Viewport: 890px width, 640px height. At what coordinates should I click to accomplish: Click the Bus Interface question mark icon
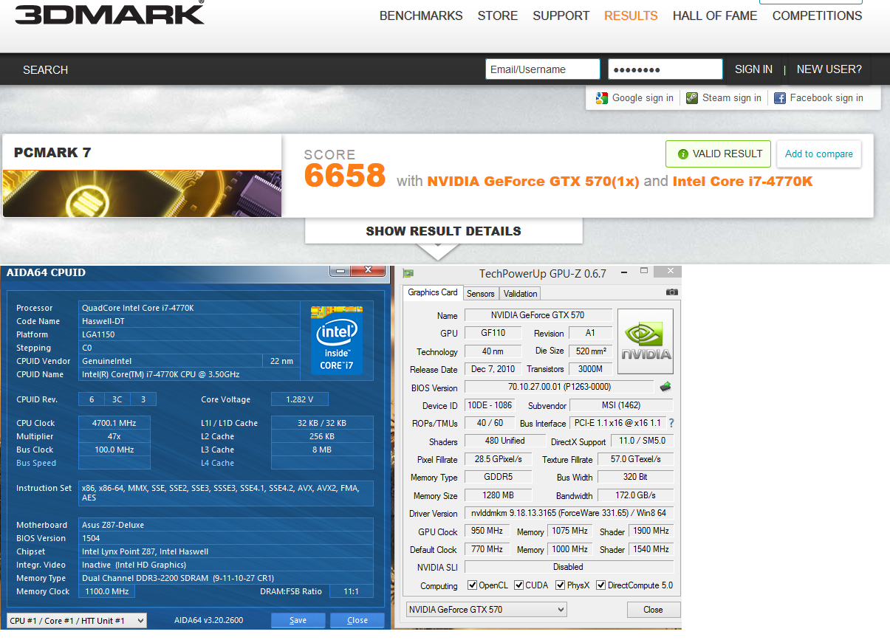click(x=671, y=424)
